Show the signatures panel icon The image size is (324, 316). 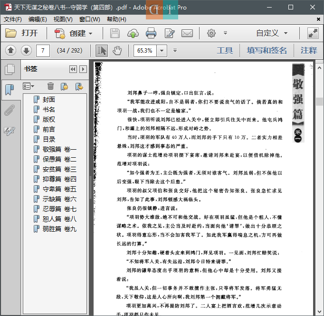pos(10,131)
